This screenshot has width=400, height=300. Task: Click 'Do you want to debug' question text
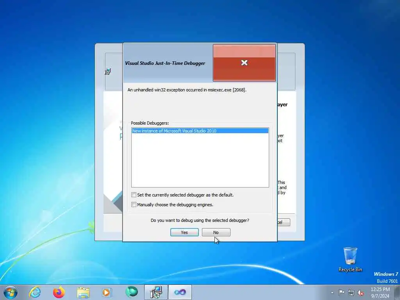pyautogui.click(x=200, y=220)
